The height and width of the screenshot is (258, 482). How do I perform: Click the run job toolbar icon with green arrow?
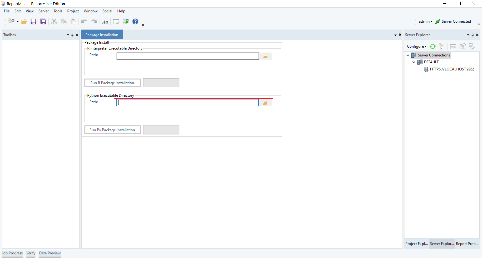pyautogui.click(x=126, y=22)
